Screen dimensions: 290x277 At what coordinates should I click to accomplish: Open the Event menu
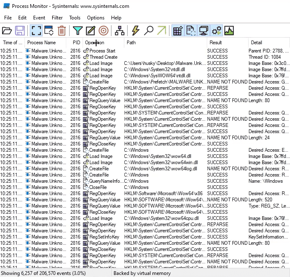39,18
